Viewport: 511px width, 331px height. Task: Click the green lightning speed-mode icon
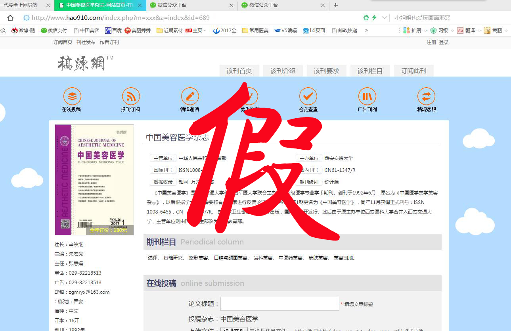pyautogui.click(x=374, y=18)
